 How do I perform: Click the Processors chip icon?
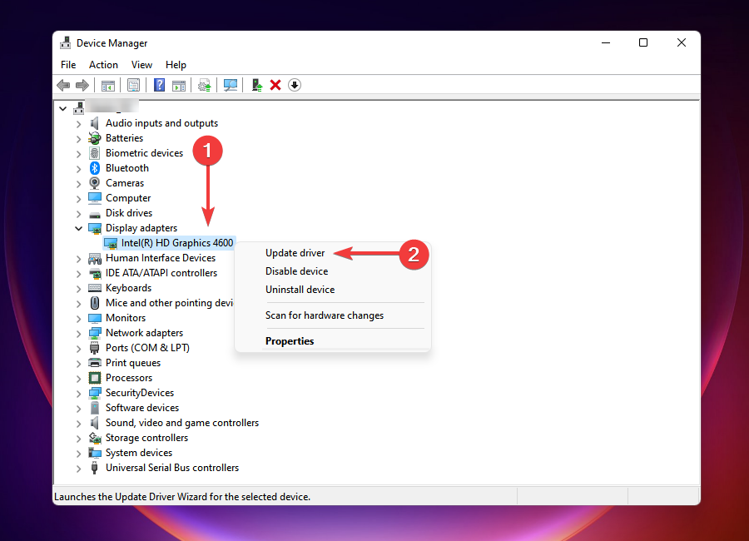95,378
